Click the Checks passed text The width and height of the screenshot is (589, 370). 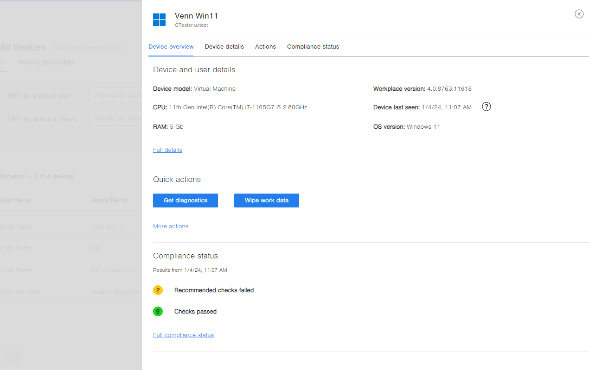pos(195,312)
